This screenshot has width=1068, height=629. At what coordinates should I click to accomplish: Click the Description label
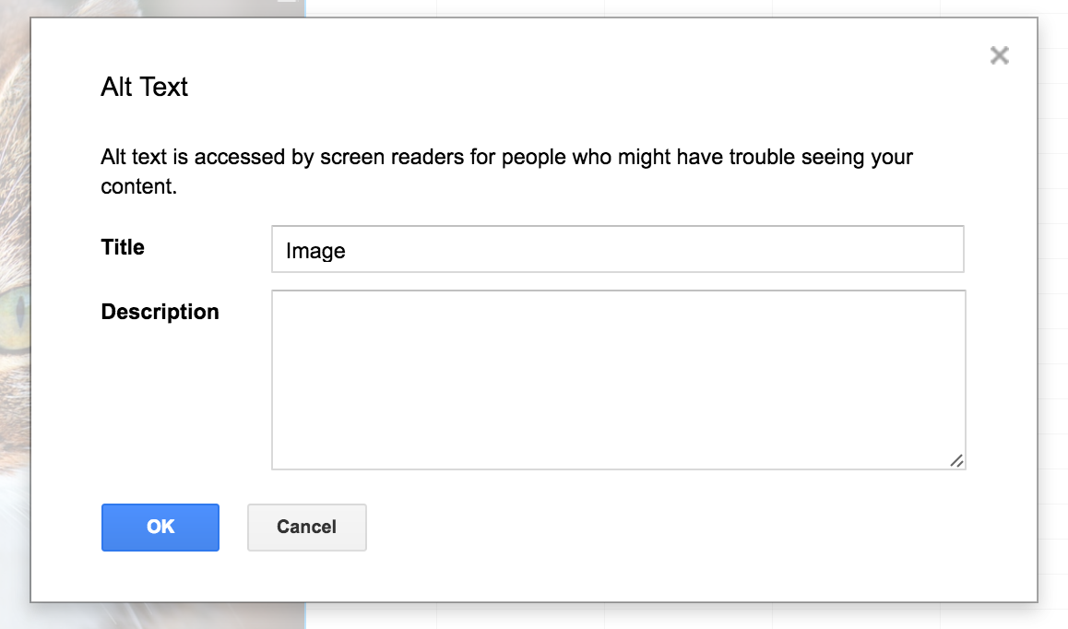pos(160,312)
